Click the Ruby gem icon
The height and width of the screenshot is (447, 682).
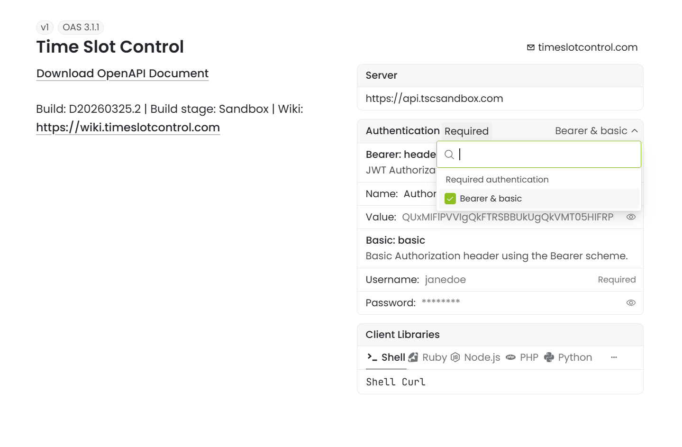[x=413, y=357]
